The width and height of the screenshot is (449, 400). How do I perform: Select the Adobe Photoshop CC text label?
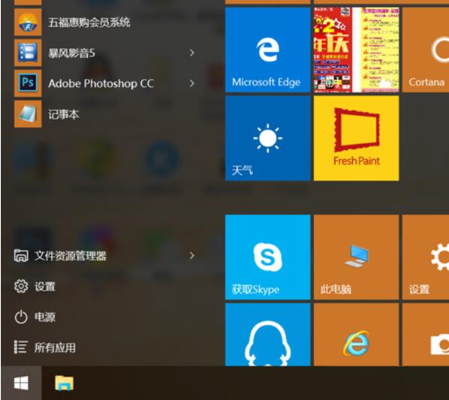pyautogui.click(x=101, y=83)
